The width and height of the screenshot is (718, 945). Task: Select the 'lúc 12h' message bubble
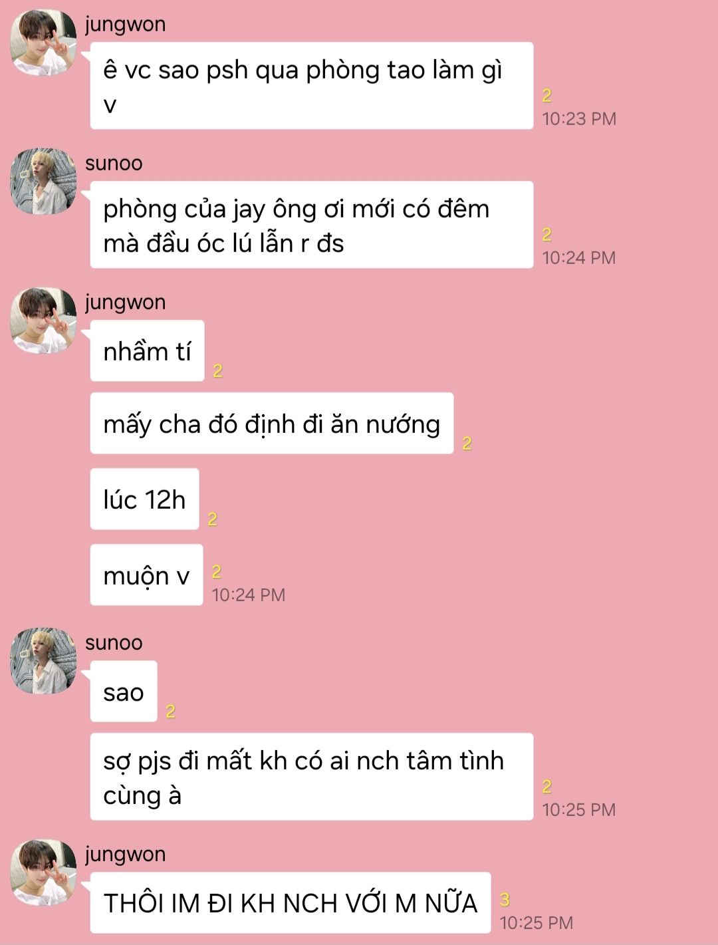[144, 499]
